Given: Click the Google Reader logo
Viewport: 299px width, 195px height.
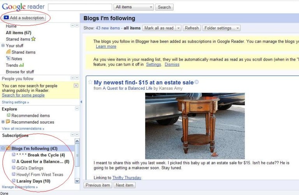Looking at the screenshot, I should point(23,7).
